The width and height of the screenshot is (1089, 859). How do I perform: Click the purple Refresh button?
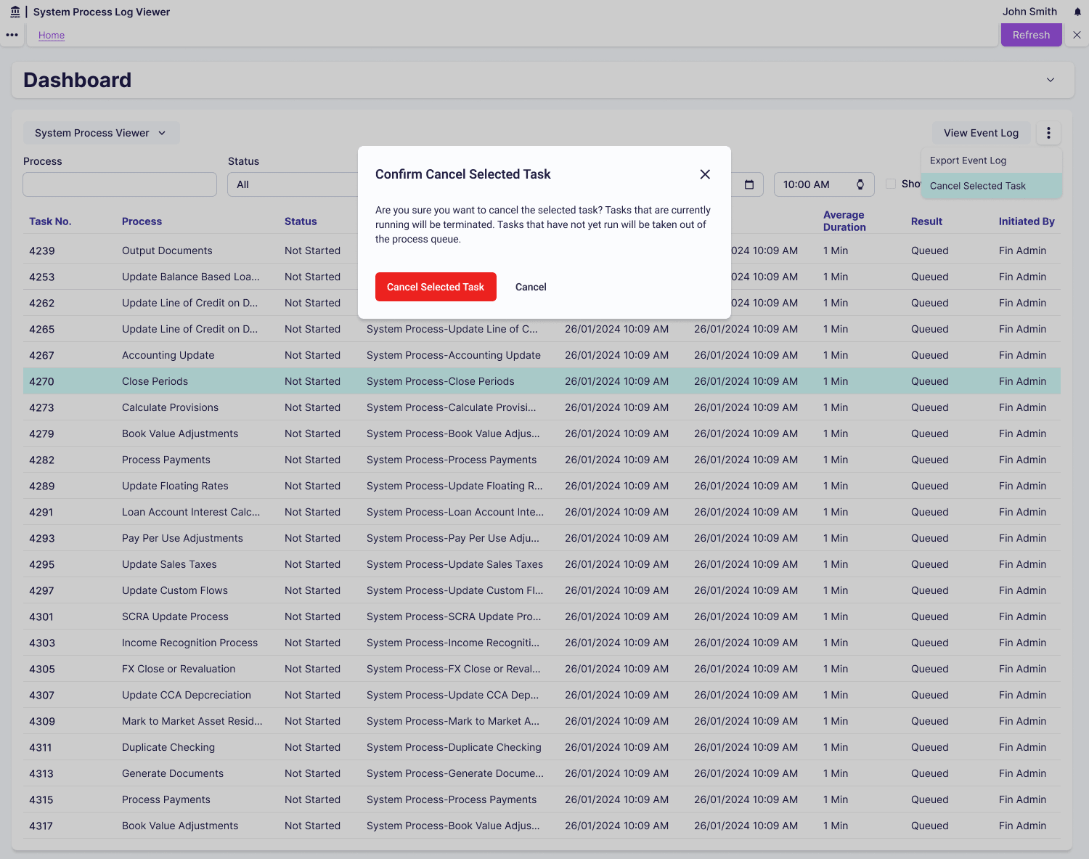[x=1031, y=35]
